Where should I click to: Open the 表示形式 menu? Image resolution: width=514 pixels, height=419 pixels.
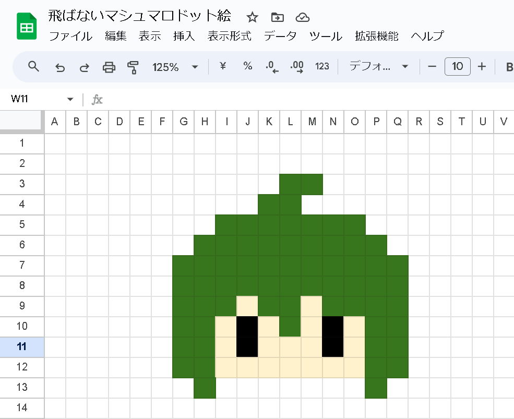[x=230, y=36]
